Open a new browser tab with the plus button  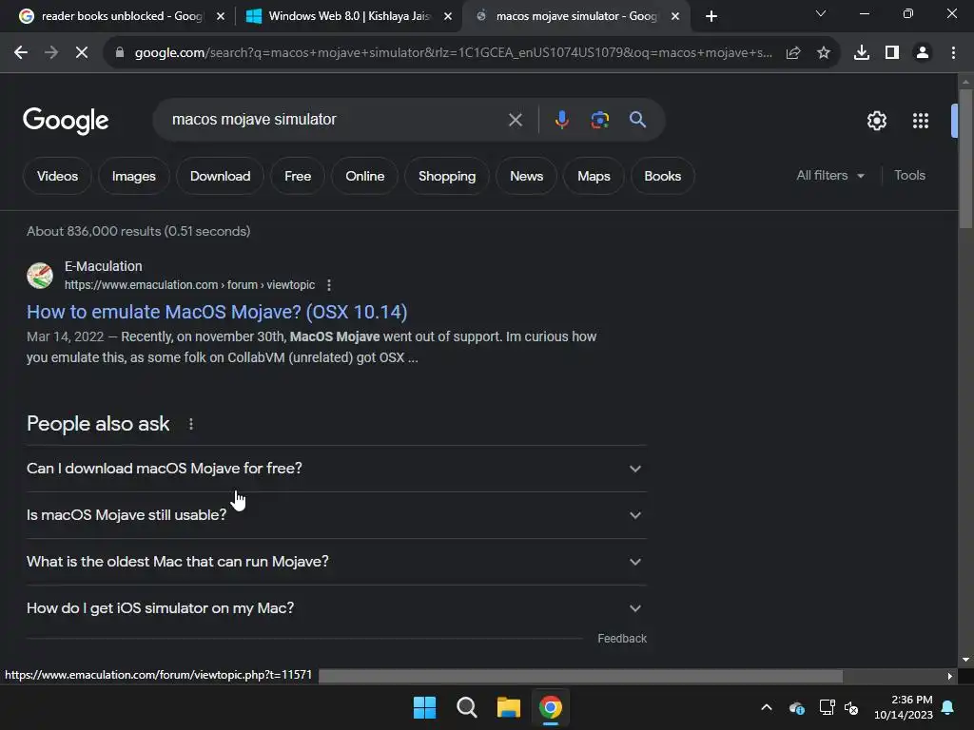pos(711,16)
